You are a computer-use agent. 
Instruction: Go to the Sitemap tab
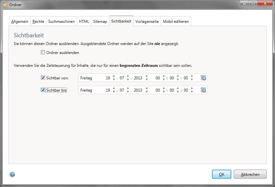pos(100,22)
